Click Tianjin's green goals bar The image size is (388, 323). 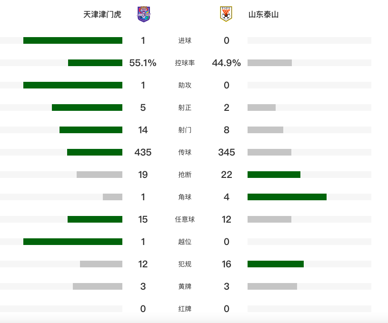point(73,40)
